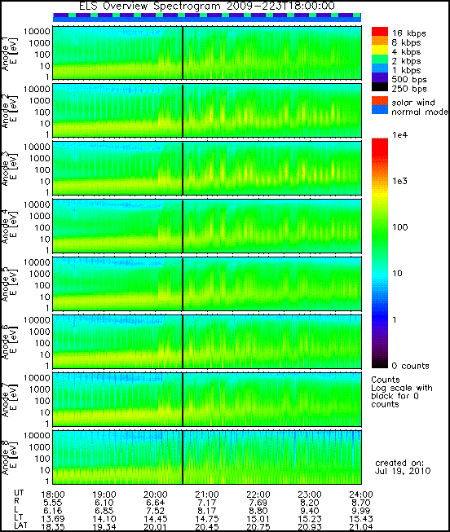The height and width of the screenshot is (532, 450).
Task: Click the LAT value 20.45
Action: tap(207, 527)
